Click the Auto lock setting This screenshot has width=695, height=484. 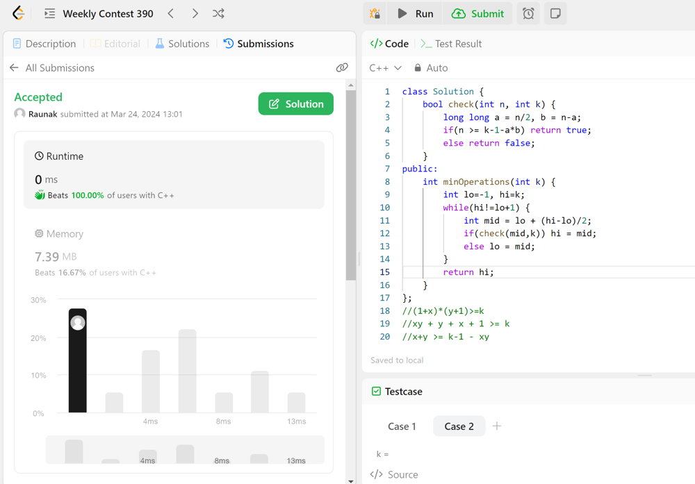(431, 67)
